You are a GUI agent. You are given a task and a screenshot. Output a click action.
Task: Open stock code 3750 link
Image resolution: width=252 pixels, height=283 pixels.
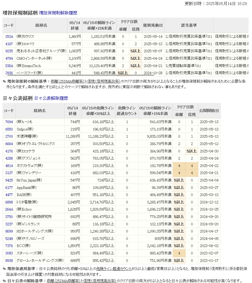(x=9, y=217)
